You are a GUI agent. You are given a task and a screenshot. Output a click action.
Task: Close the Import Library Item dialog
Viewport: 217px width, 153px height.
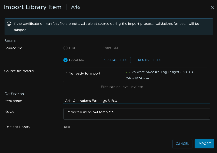pos(212,7)
